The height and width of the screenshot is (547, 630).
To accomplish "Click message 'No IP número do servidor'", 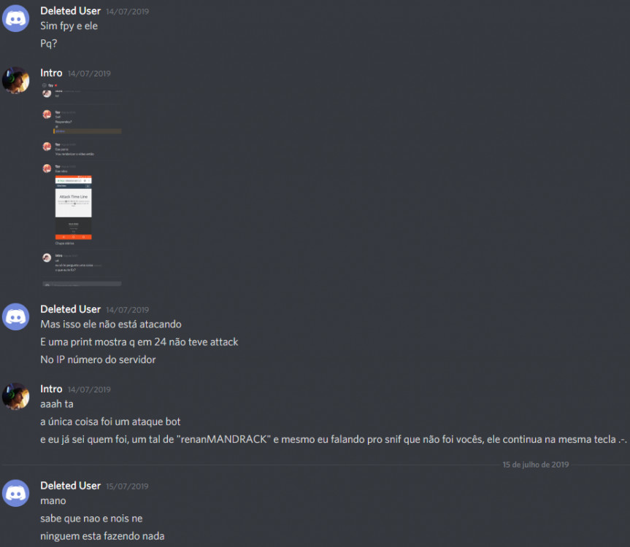I will coord(98,360).
